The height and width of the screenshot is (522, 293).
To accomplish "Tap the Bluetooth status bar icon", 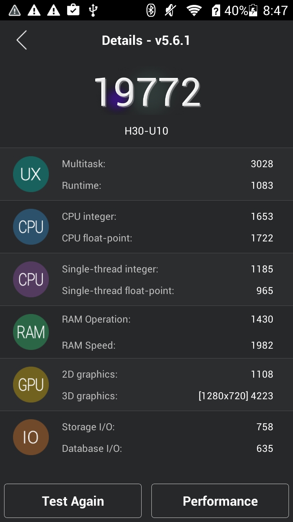I will [151, 10].
